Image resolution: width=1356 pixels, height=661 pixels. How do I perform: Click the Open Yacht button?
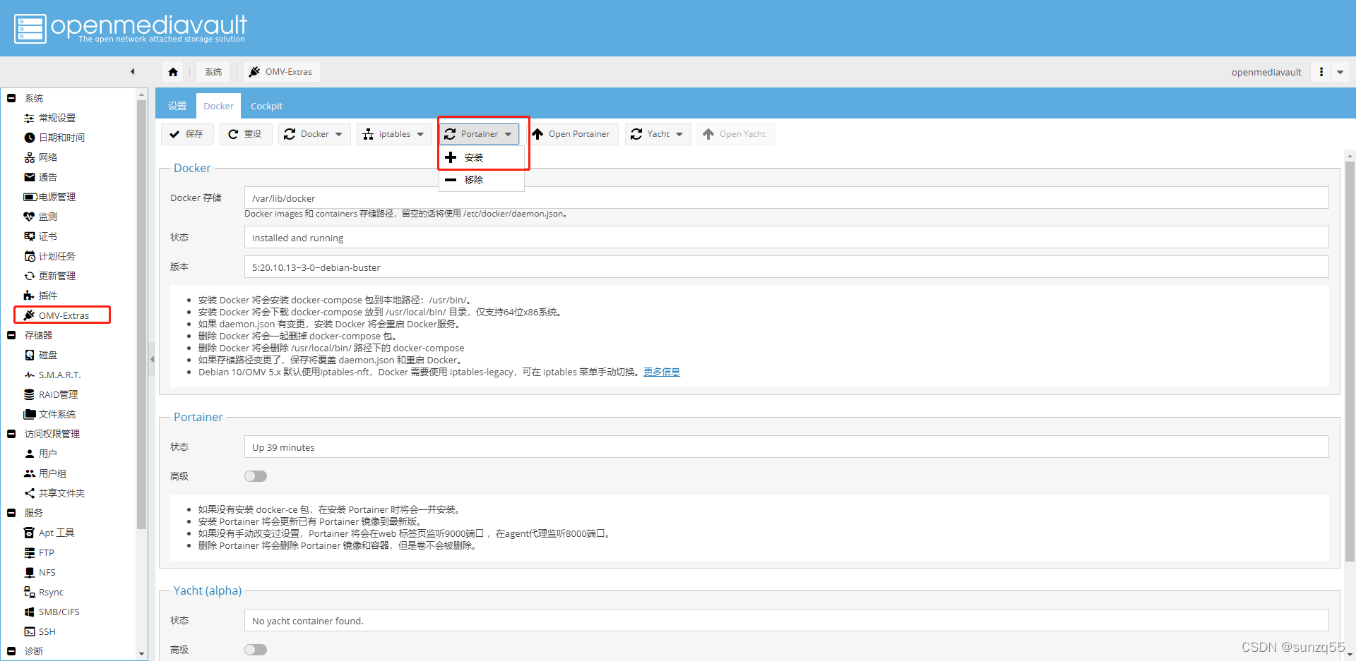pyautogui.click(x=735, y=134)
